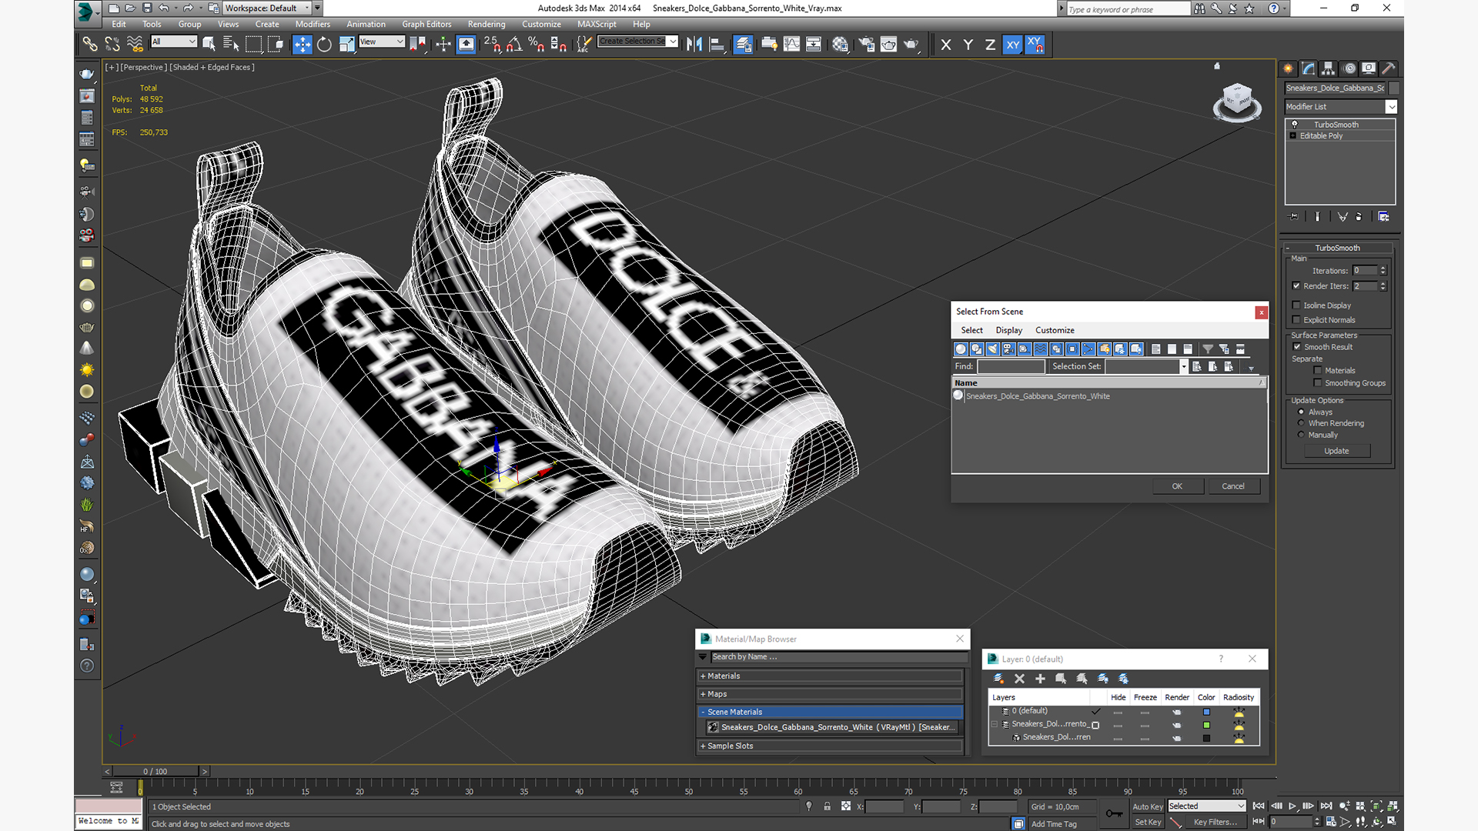The image size is (1478, 831).
Task: Select the Move tool in main toolbar
Action: point(302,45)
